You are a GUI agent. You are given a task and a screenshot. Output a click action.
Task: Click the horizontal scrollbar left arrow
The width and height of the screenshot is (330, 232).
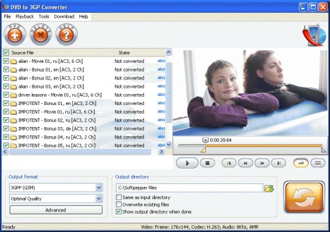pyautogui.click(x=5, y=151)
